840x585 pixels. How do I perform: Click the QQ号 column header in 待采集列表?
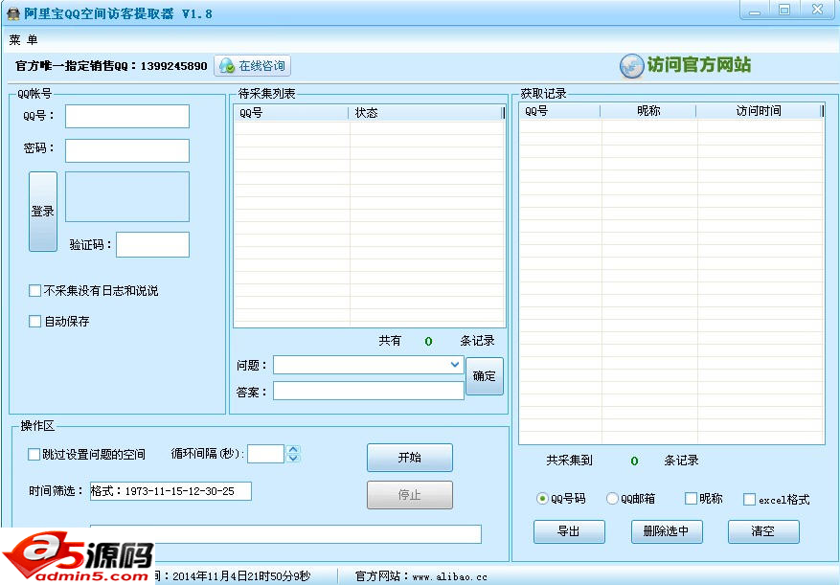coord(291,113)
